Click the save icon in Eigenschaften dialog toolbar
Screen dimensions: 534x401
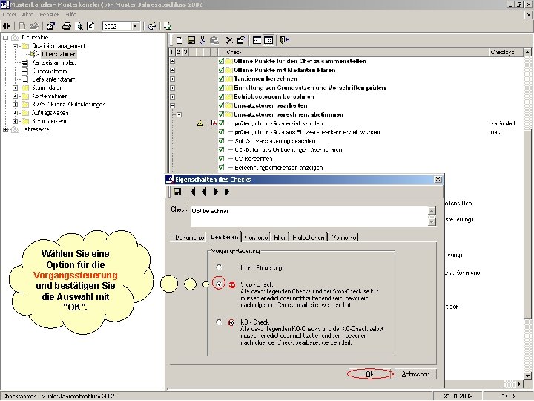click(x=177, y=192)
